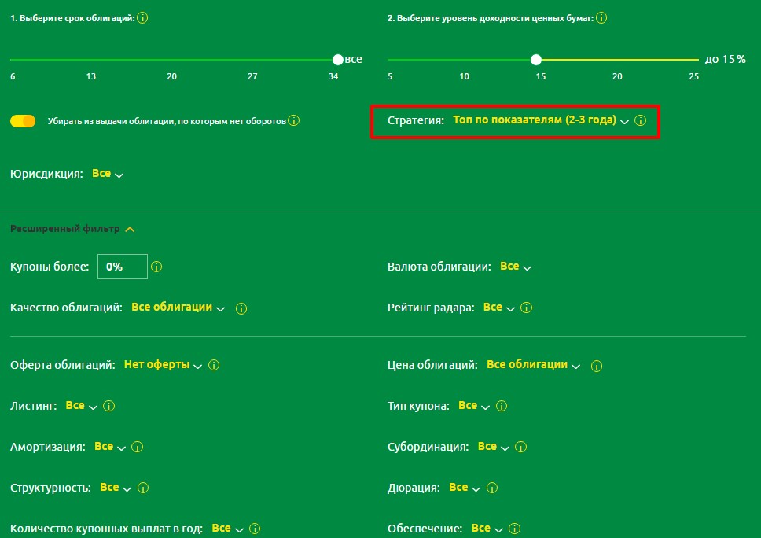Viewport: 761px width, 538px height.
Task: Open Качество облигаций dropdown
Action: point(178,308)
